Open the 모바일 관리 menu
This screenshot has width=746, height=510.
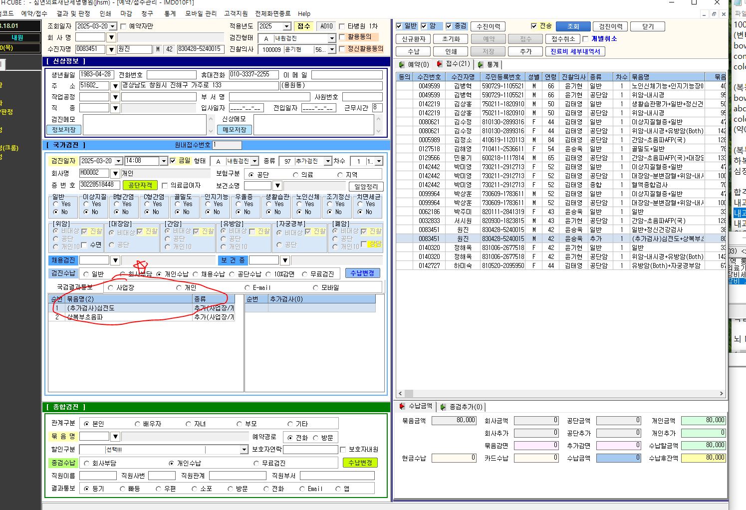click(201, 13)
